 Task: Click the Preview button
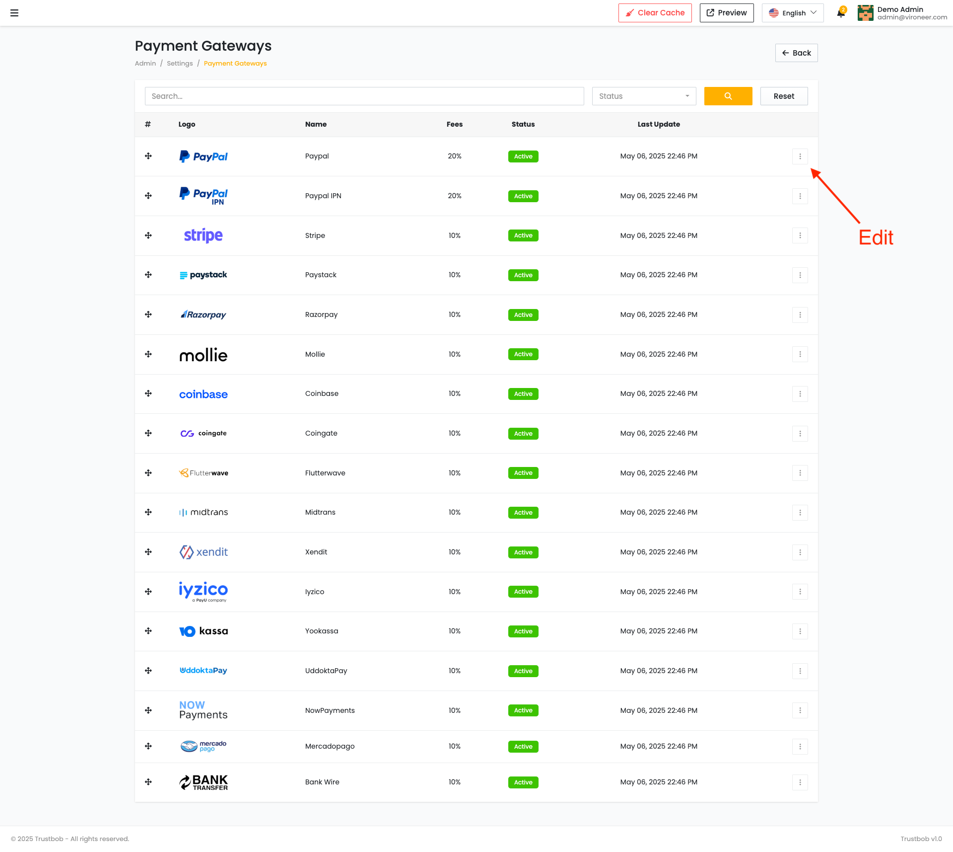click(x=727, y=13)
